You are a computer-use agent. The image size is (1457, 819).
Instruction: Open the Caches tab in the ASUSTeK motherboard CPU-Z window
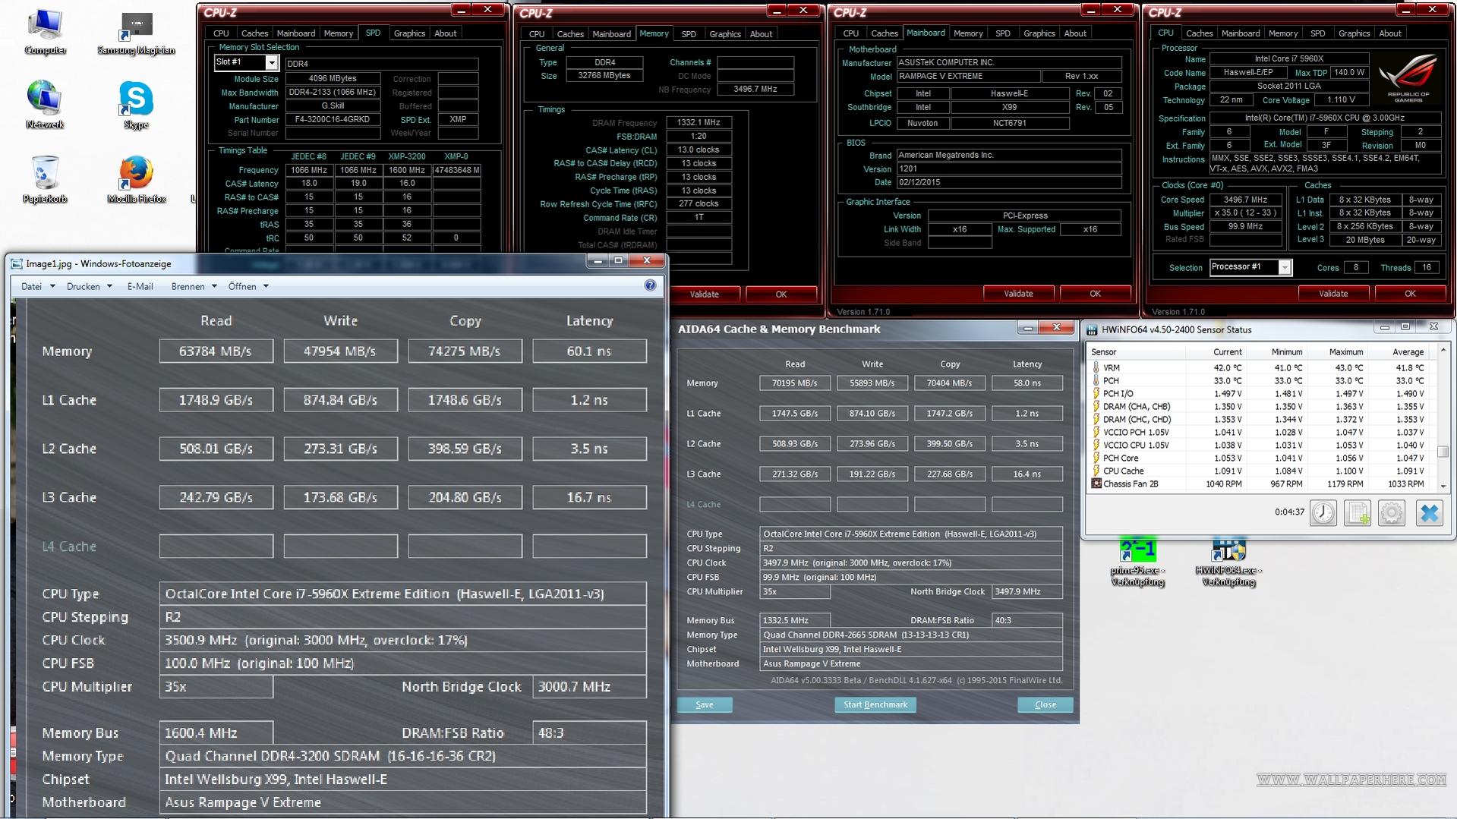pyautogui.click(x=885, y=33)
